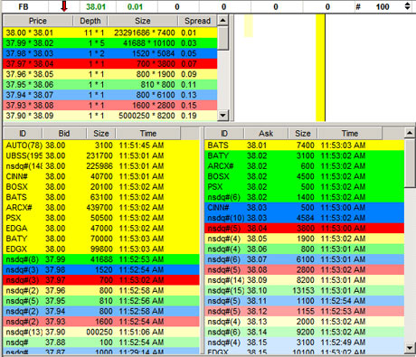Click the Ask column header
The width and height of the screenshot is (416, 357).
pyautogui.click(x=266, y=134)
